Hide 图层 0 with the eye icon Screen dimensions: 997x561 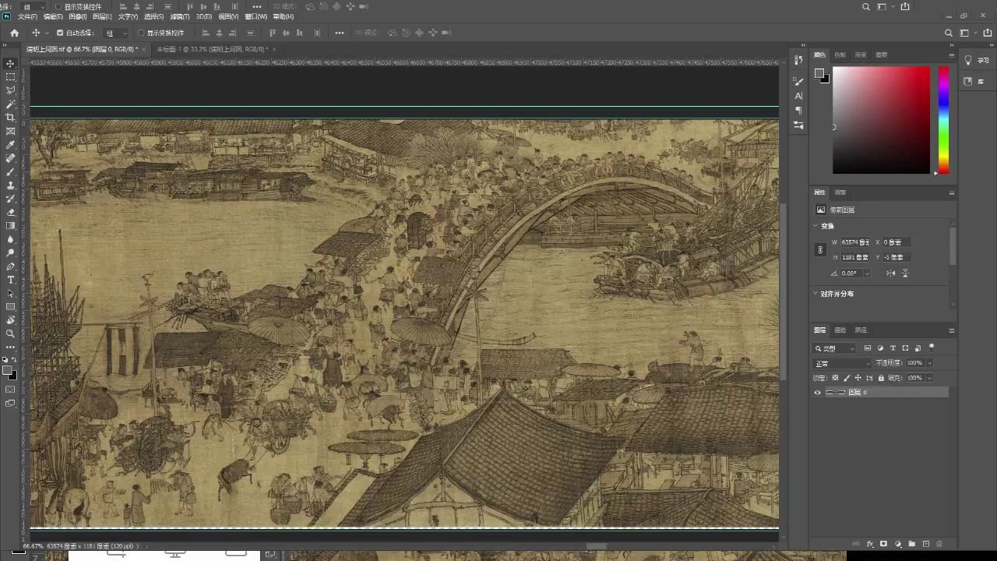pos(817,393)
